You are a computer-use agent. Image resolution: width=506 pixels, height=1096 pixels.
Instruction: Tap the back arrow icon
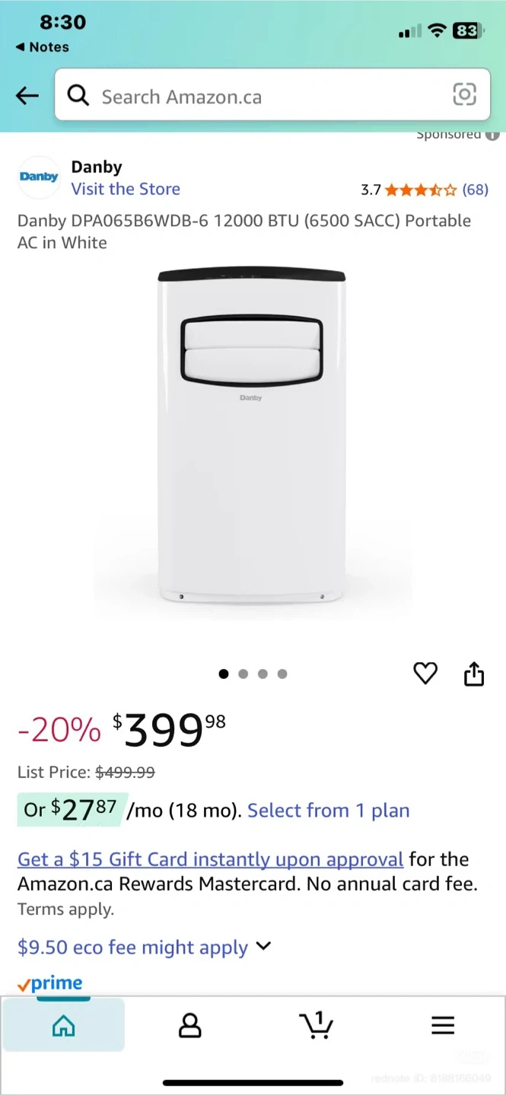tap(27, 95)
